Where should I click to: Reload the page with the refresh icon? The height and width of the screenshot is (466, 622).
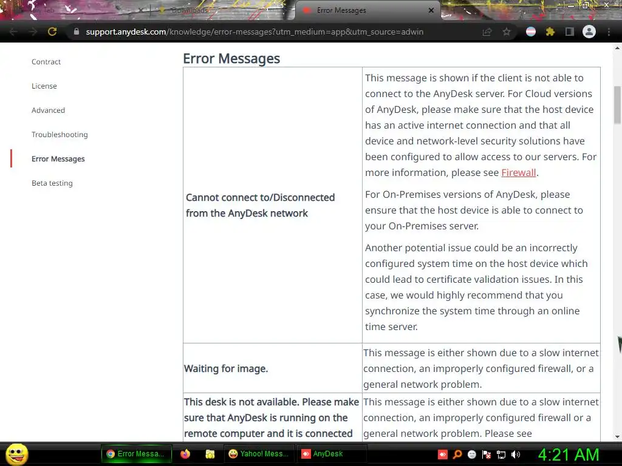52,32
